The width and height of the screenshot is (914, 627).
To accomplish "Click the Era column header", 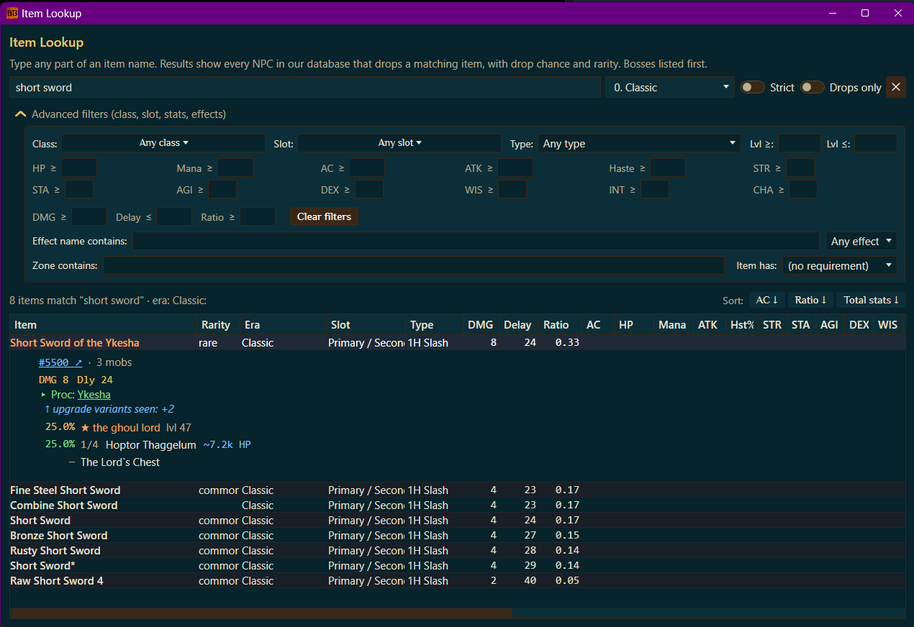I will (x=284, y=325).
